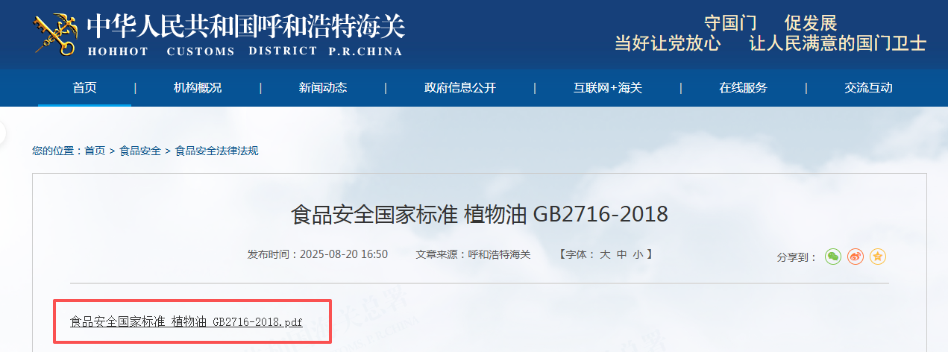Open the 机构概况 menu item
This screenshot has height=352, width=948.
(198, 88)
